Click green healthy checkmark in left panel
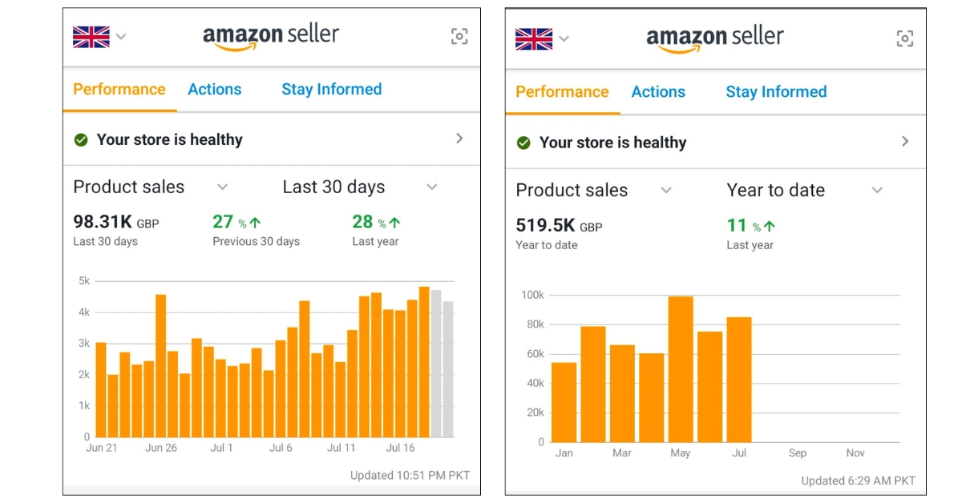962x503 pixels. (x=81, y=140)
